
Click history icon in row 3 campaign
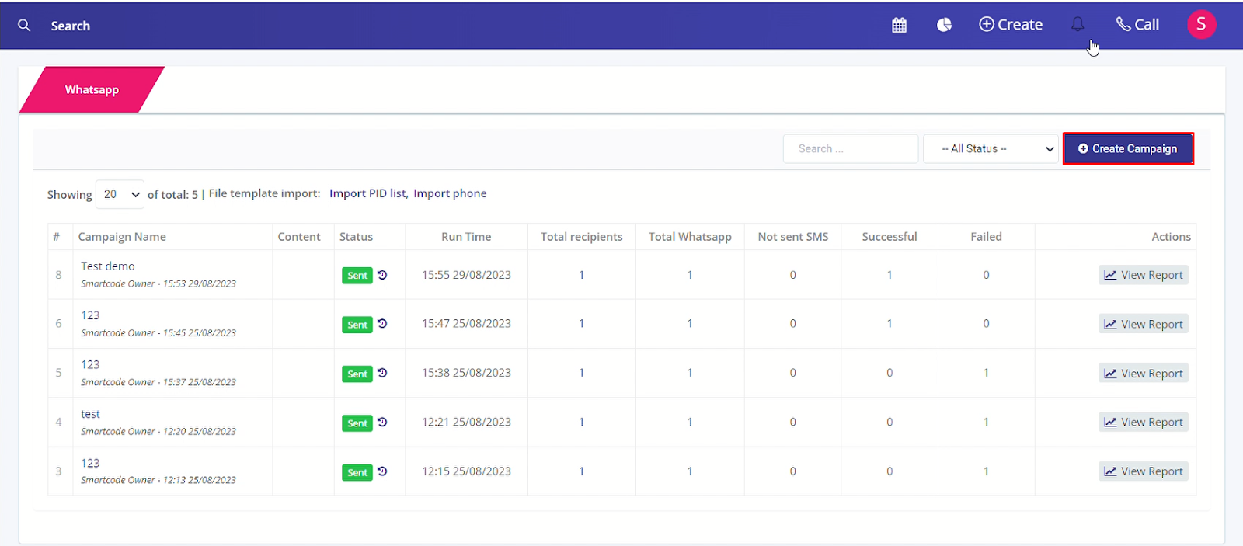pos(382,471)
